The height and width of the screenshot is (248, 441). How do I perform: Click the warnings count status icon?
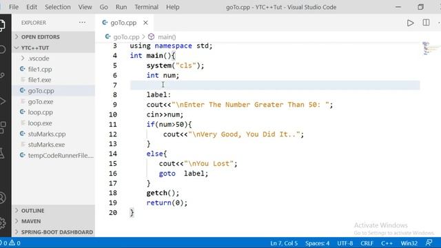click(14, 243)
